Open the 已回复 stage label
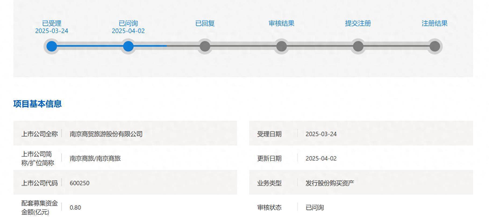 point(205,23)
